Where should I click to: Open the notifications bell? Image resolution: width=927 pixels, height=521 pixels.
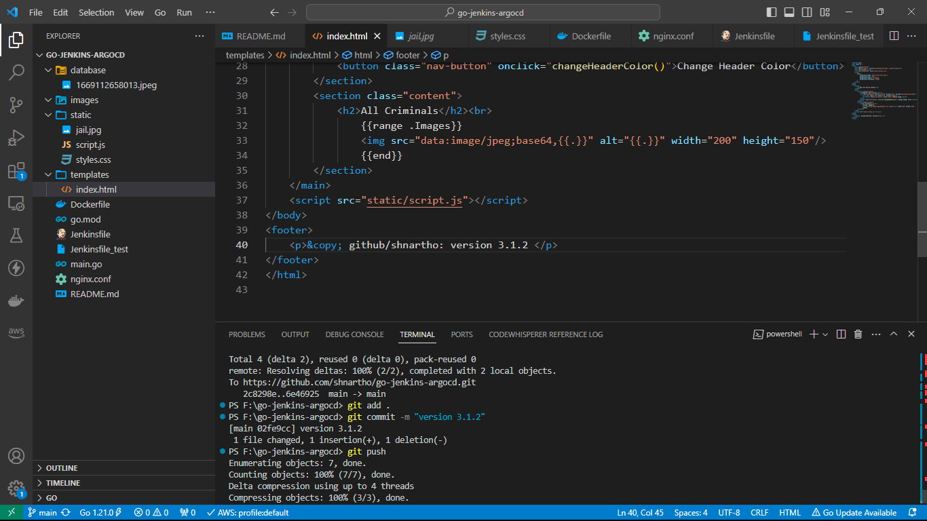(x=913, y=512)
